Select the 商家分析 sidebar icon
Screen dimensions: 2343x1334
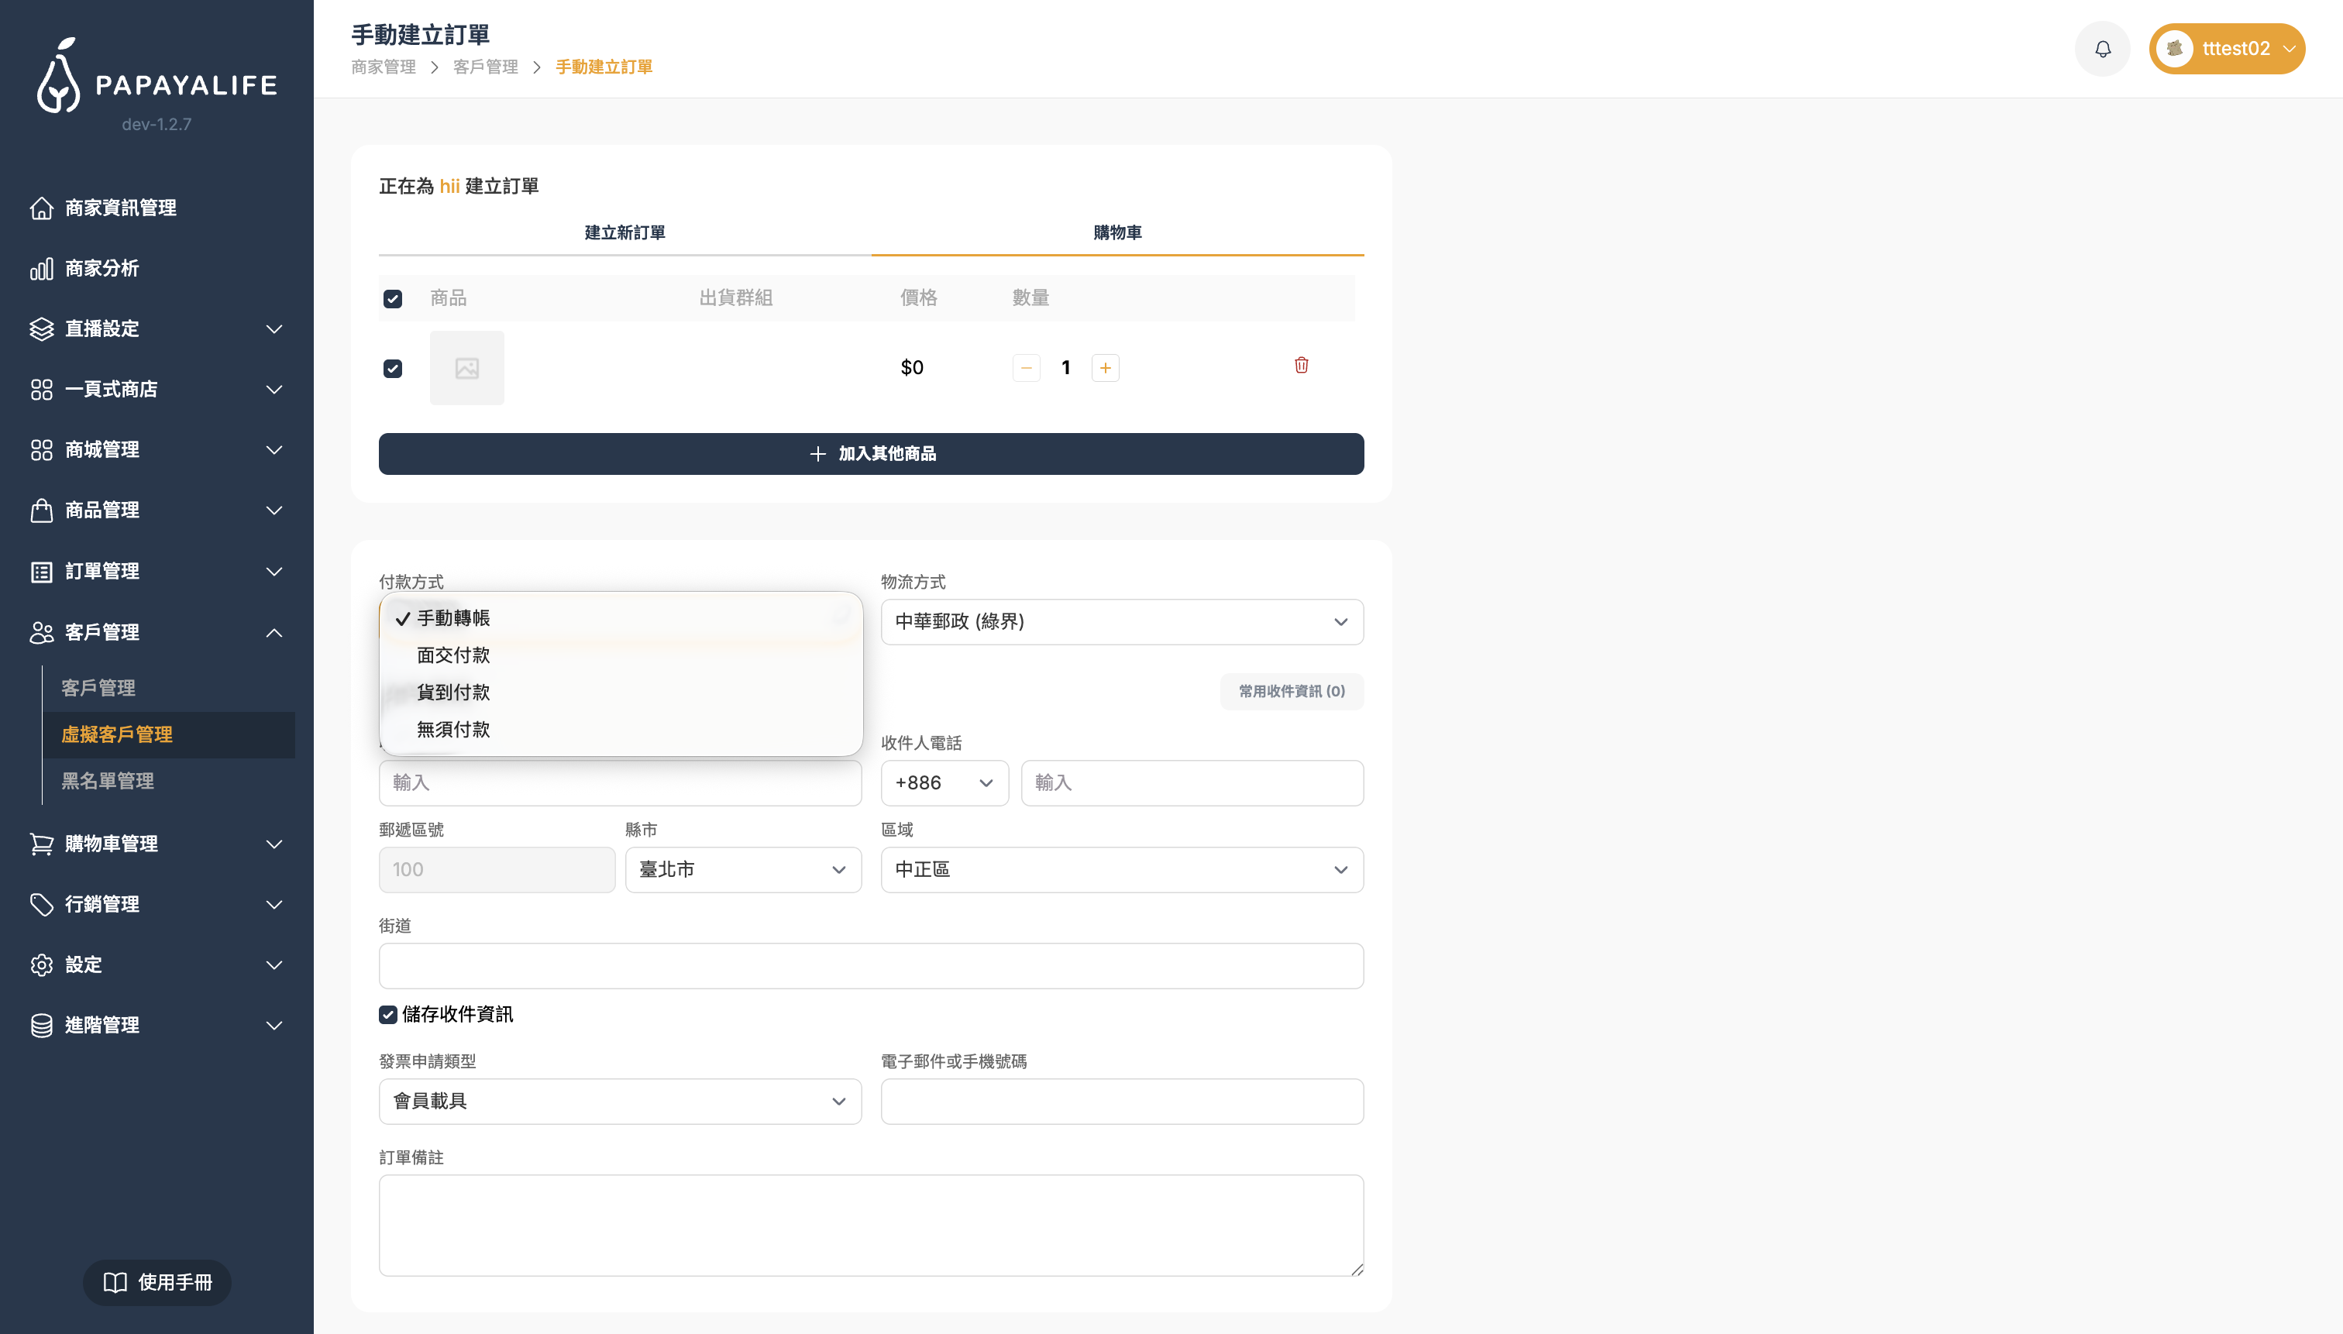[x=42, y=267]
